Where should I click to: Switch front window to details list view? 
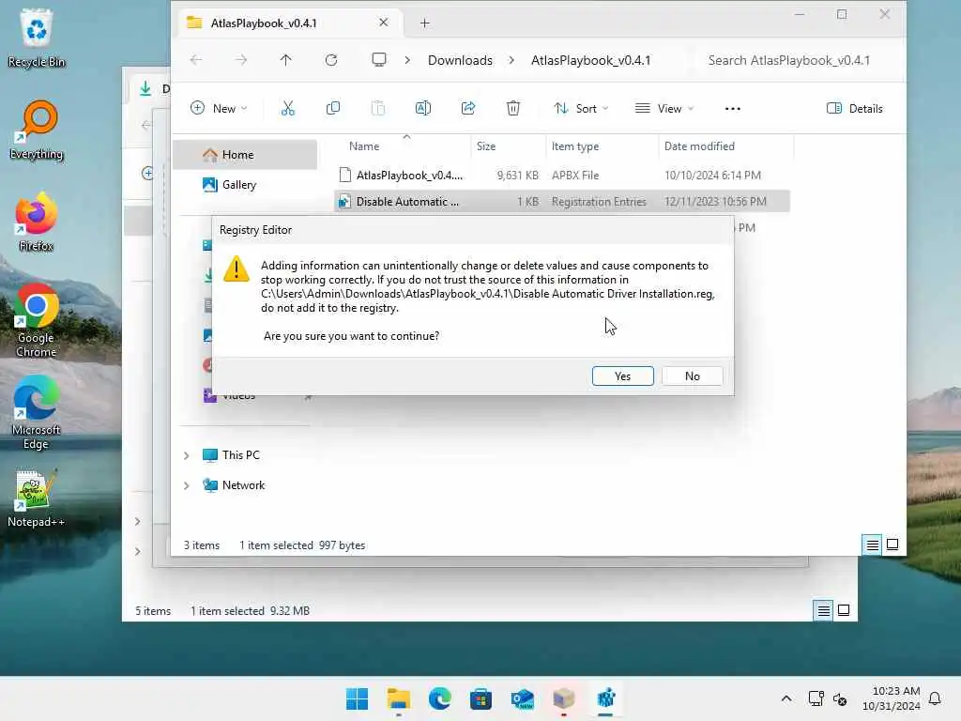coord(872,545)
